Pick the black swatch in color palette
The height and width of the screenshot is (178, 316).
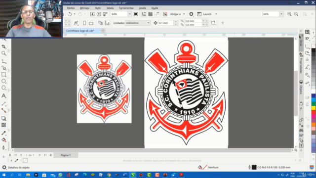point(314,50)
